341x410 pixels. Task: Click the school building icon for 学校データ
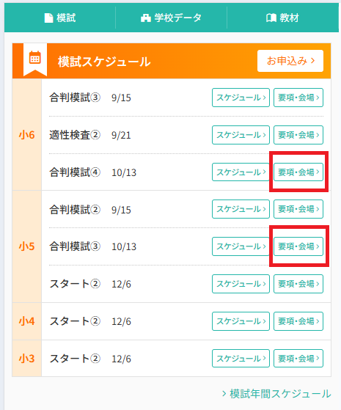click(146, 18)
